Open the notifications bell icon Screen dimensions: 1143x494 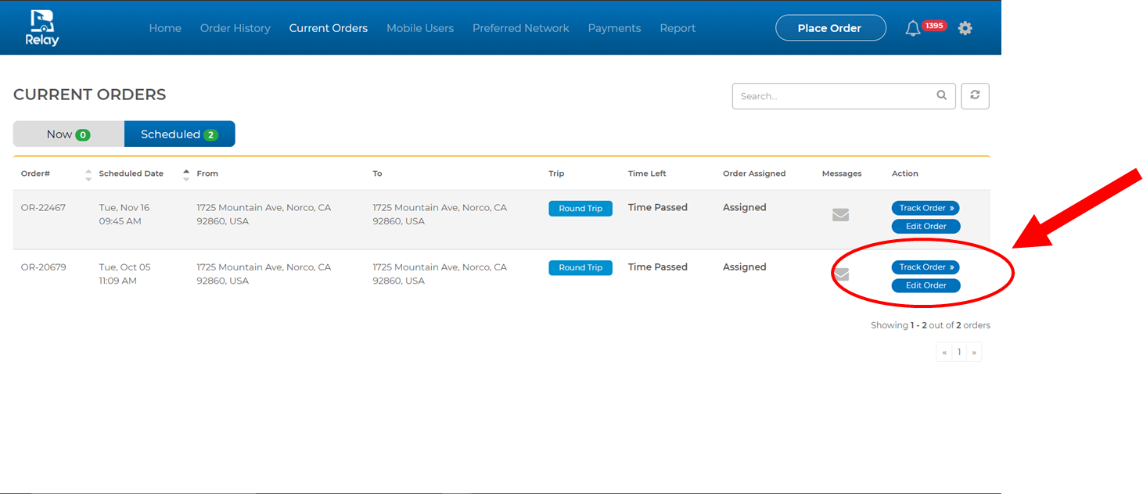(912, 29)
